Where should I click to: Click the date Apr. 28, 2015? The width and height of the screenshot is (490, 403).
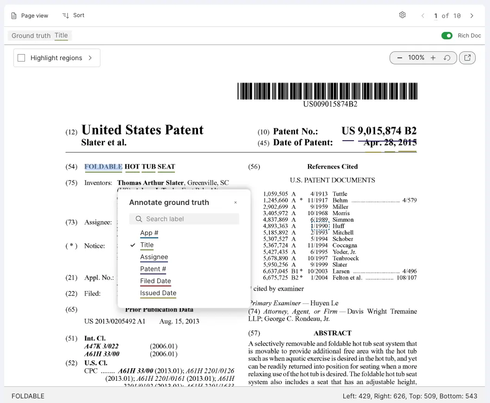391,143
